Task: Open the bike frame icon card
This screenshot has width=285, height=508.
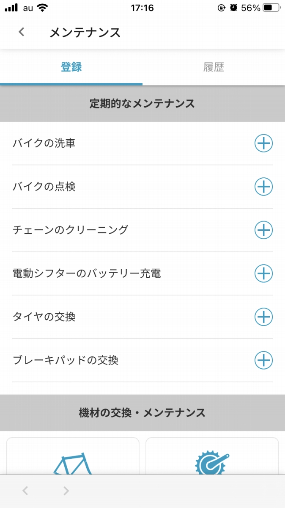Action: 73,456
